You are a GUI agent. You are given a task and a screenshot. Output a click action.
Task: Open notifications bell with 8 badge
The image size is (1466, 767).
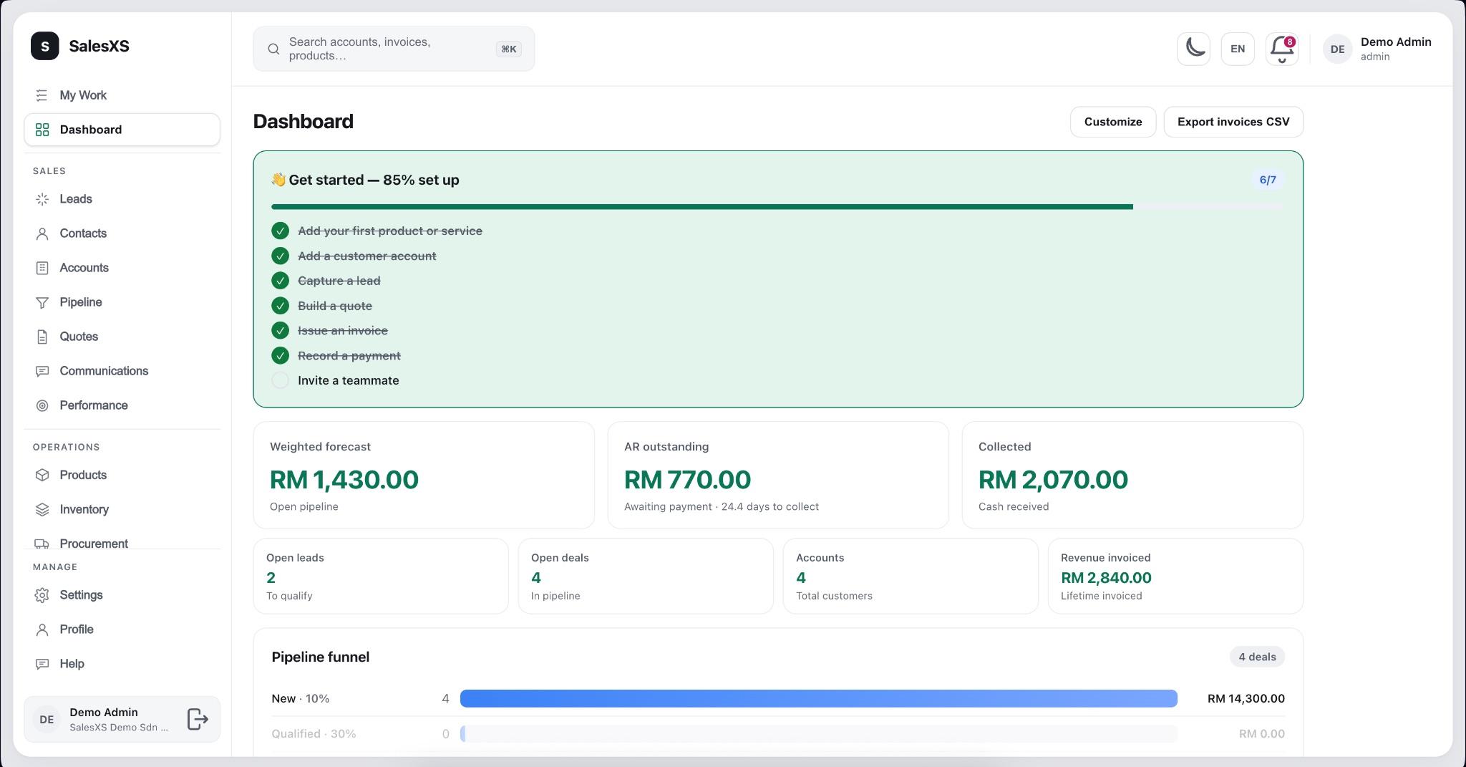[1282, 49]
